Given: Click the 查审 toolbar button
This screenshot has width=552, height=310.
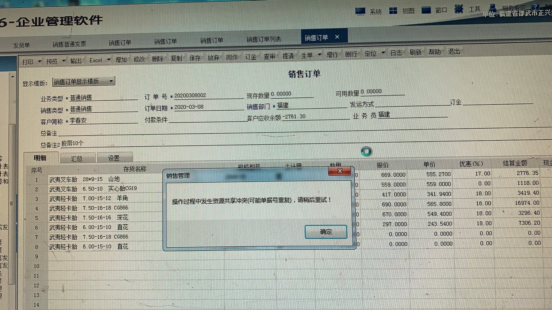Looking at the screenshot, I should pos(269,56).
